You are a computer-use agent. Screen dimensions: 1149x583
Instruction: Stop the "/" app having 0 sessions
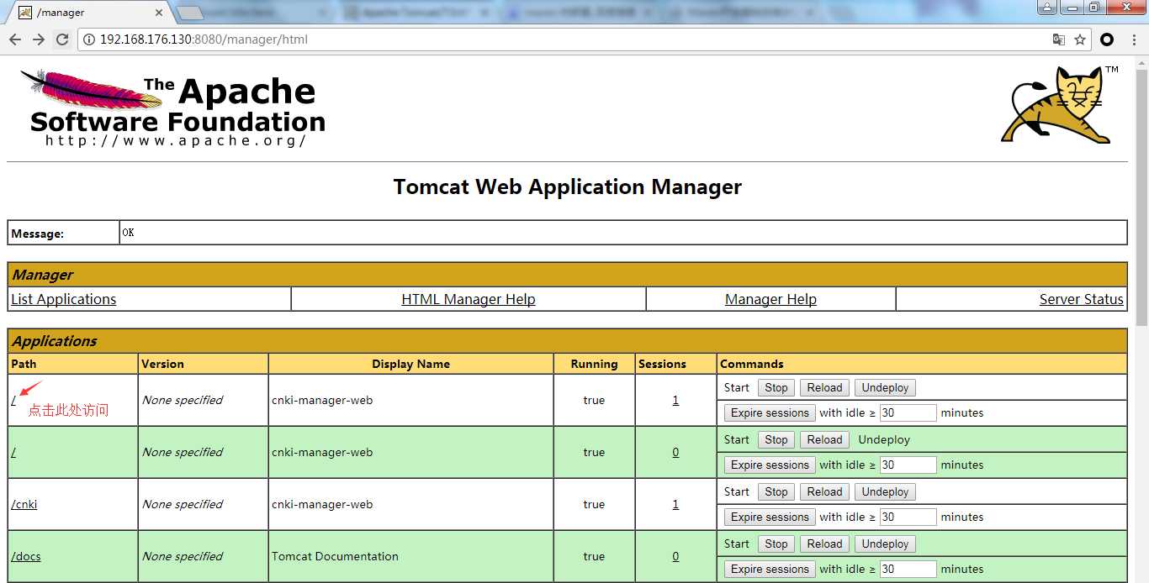[776, 439]
